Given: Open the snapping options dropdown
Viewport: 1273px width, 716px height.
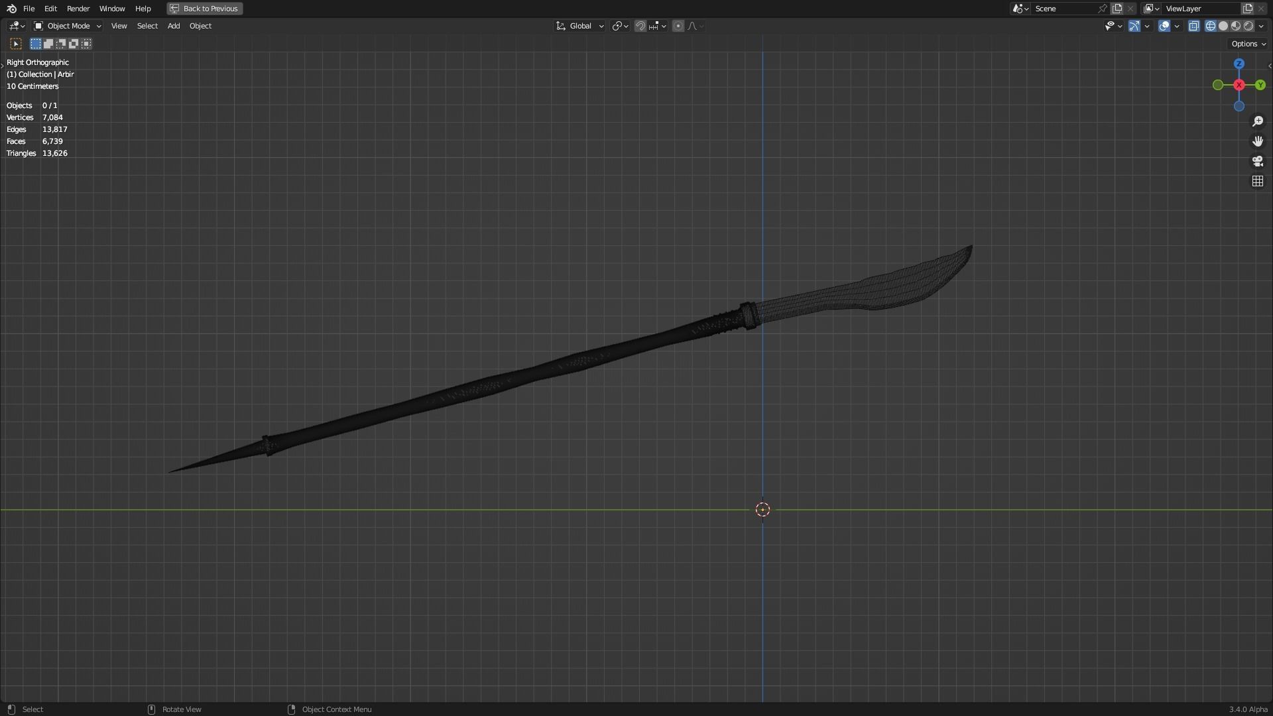Looking at the screenshot, I should (x=658, y=26).
